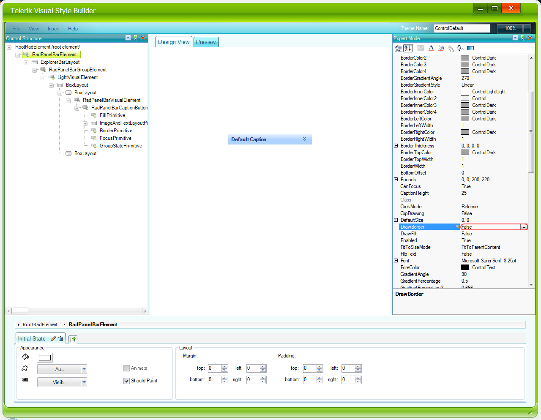Open the File menu
Image resolution: width=541 pixels, height=420 pixels.
click(x=16, y=29)
